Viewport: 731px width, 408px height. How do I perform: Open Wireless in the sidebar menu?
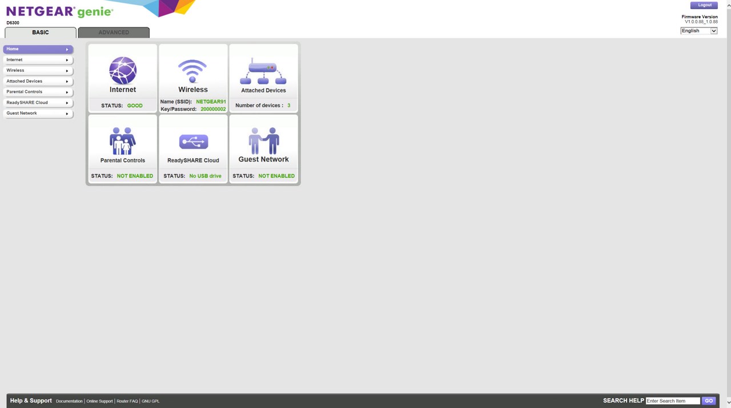(38, 71)
